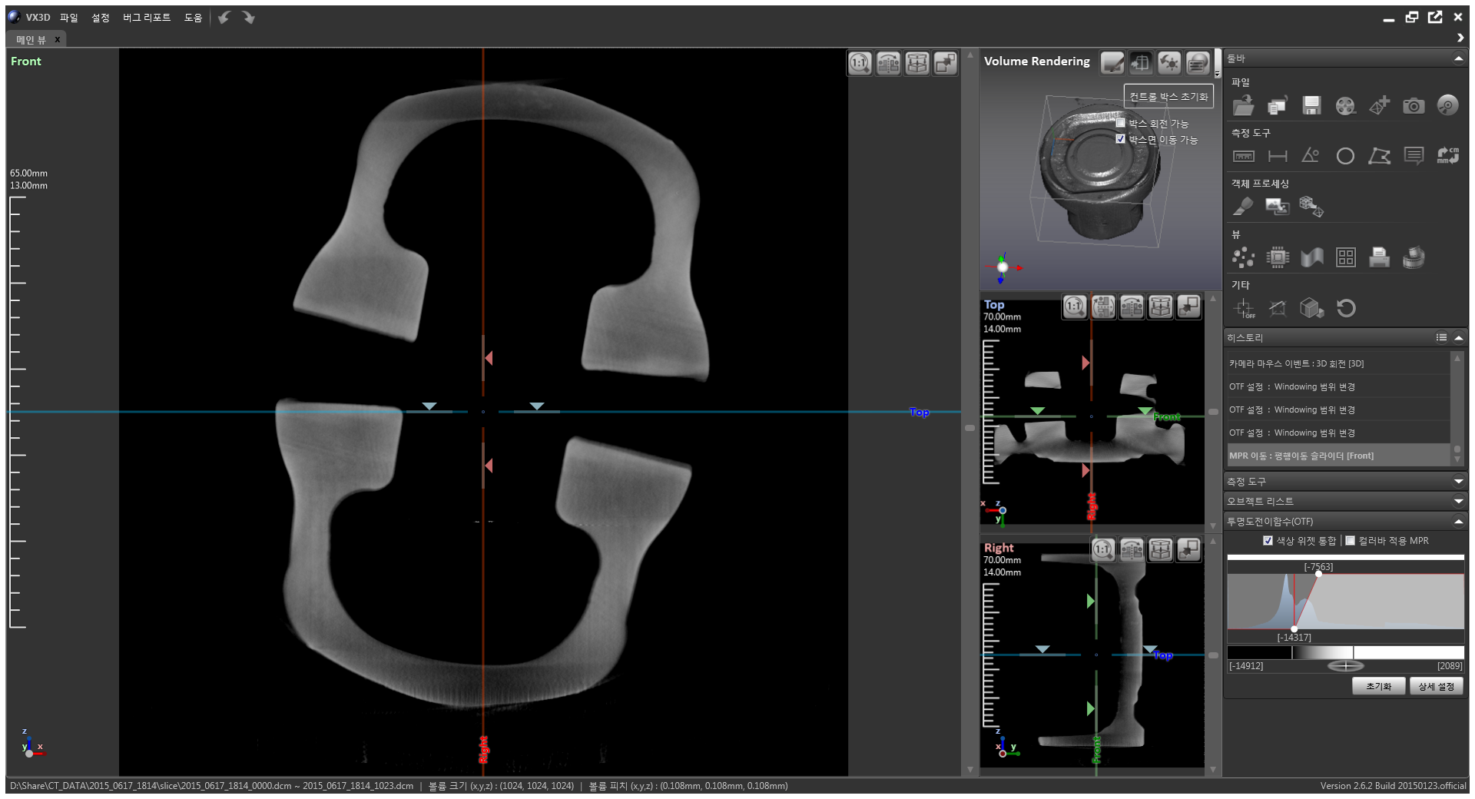1475x799 pixels.
Task: Open the 파일 menu
Action: tap(69, 17)
